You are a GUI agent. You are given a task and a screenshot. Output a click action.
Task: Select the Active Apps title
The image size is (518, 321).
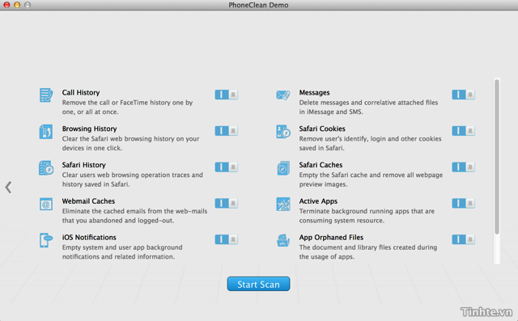tap(318, 201)
